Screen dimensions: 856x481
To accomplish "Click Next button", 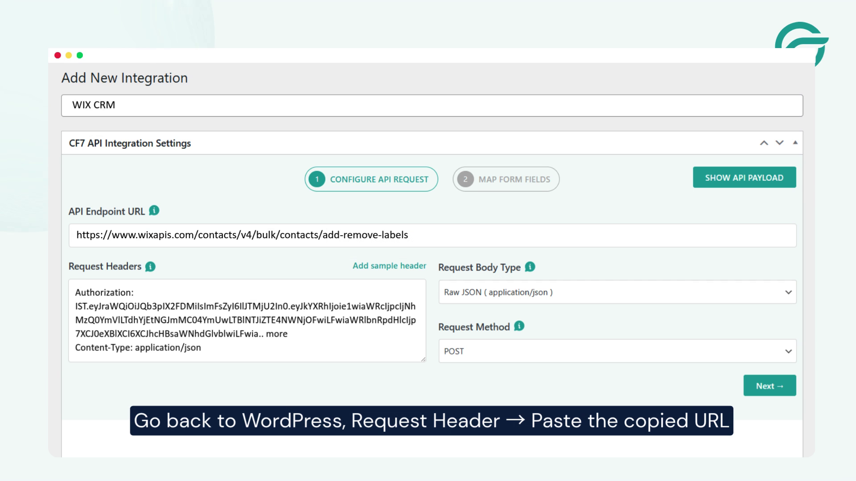I will 770,386.
